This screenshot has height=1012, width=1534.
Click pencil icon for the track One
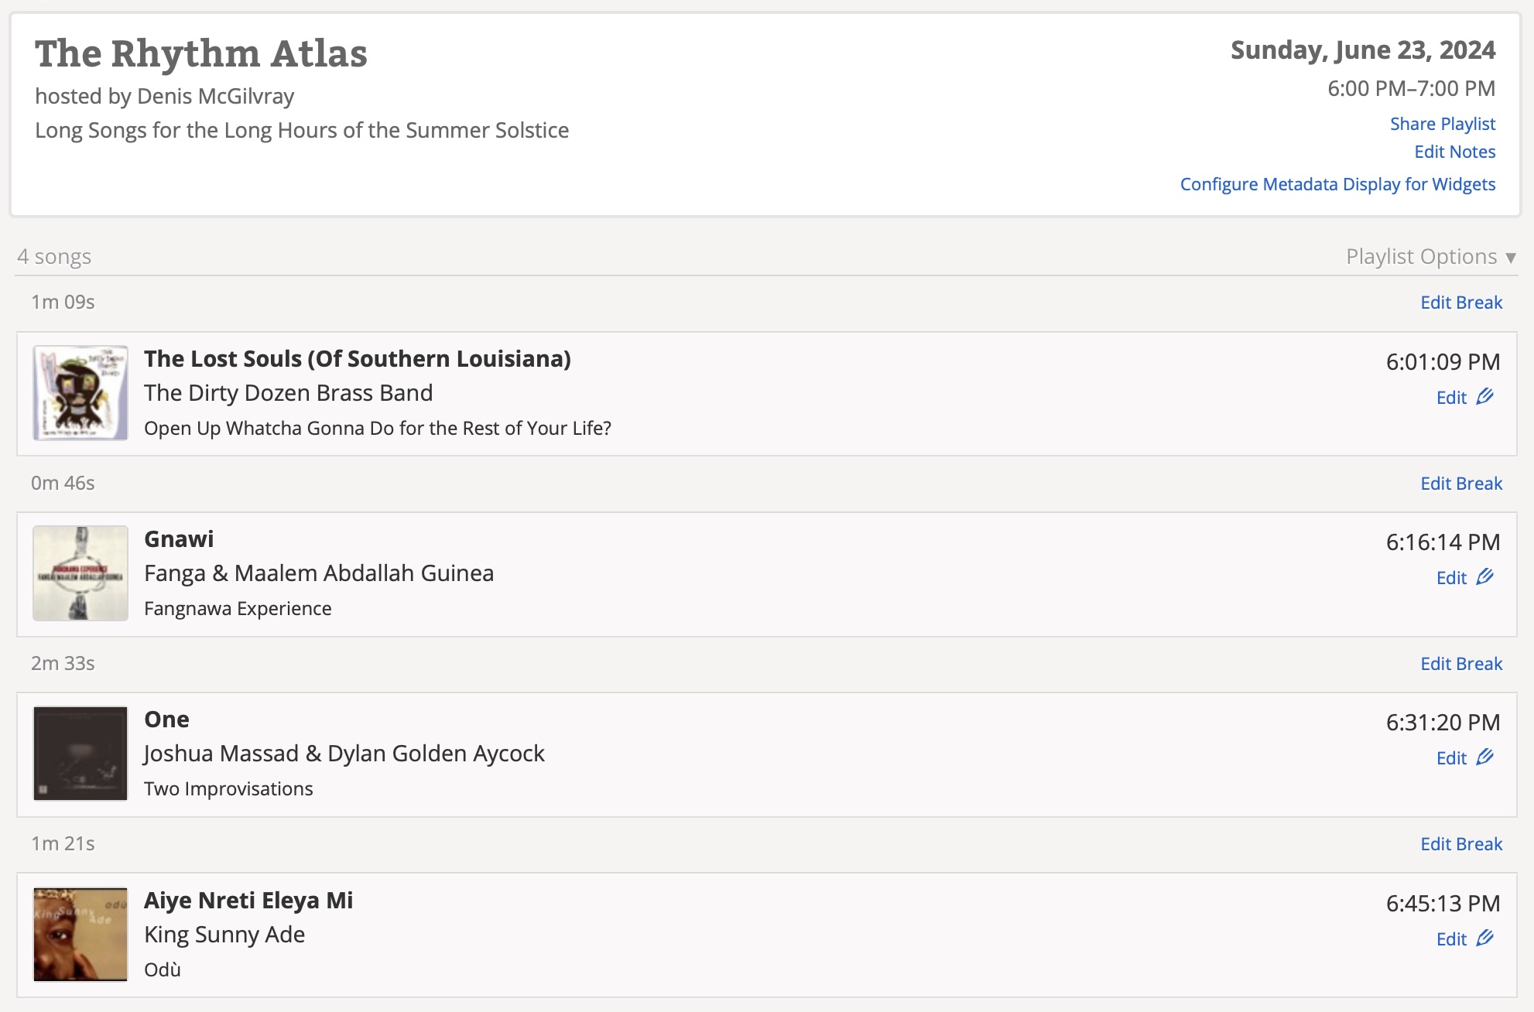pos(1484,757)
